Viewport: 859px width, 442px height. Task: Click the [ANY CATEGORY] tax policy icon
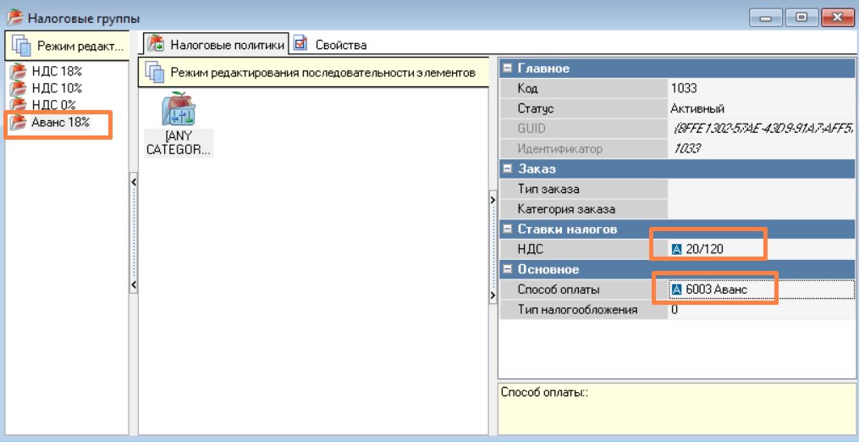[179, 110]
